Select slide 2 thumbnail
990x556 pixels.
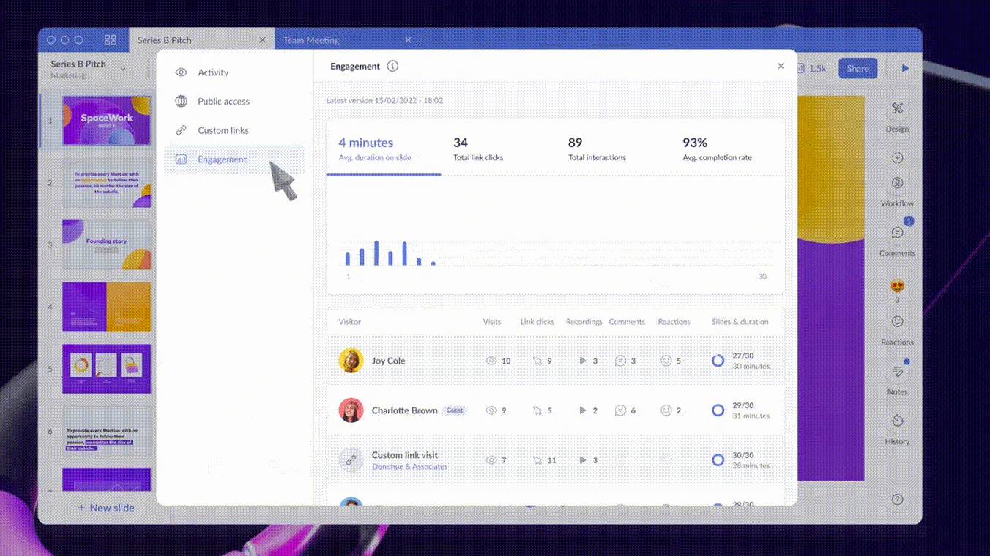pos(106,183)
